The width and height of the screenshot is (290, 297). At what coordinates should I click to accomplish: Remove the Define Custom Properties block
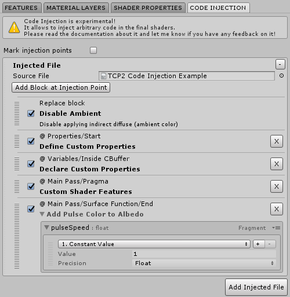[277, 141]
